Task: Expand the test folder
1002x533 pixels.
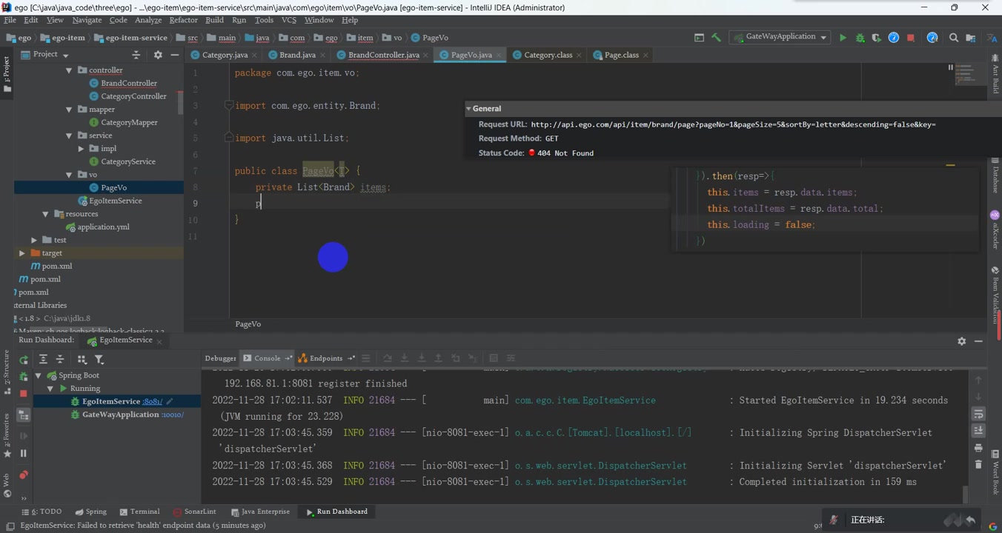Action: 34,240
